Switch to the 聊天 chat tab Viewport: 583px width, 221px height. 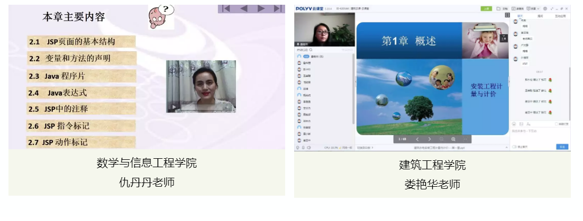[521, 16]
